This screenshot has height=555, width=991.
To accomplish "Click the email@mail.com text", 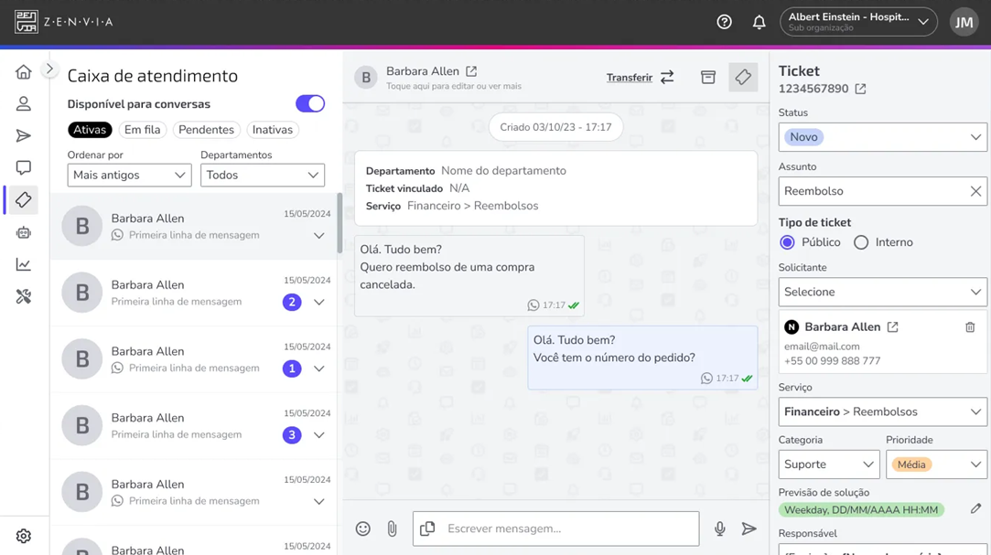I will (822, 346).
